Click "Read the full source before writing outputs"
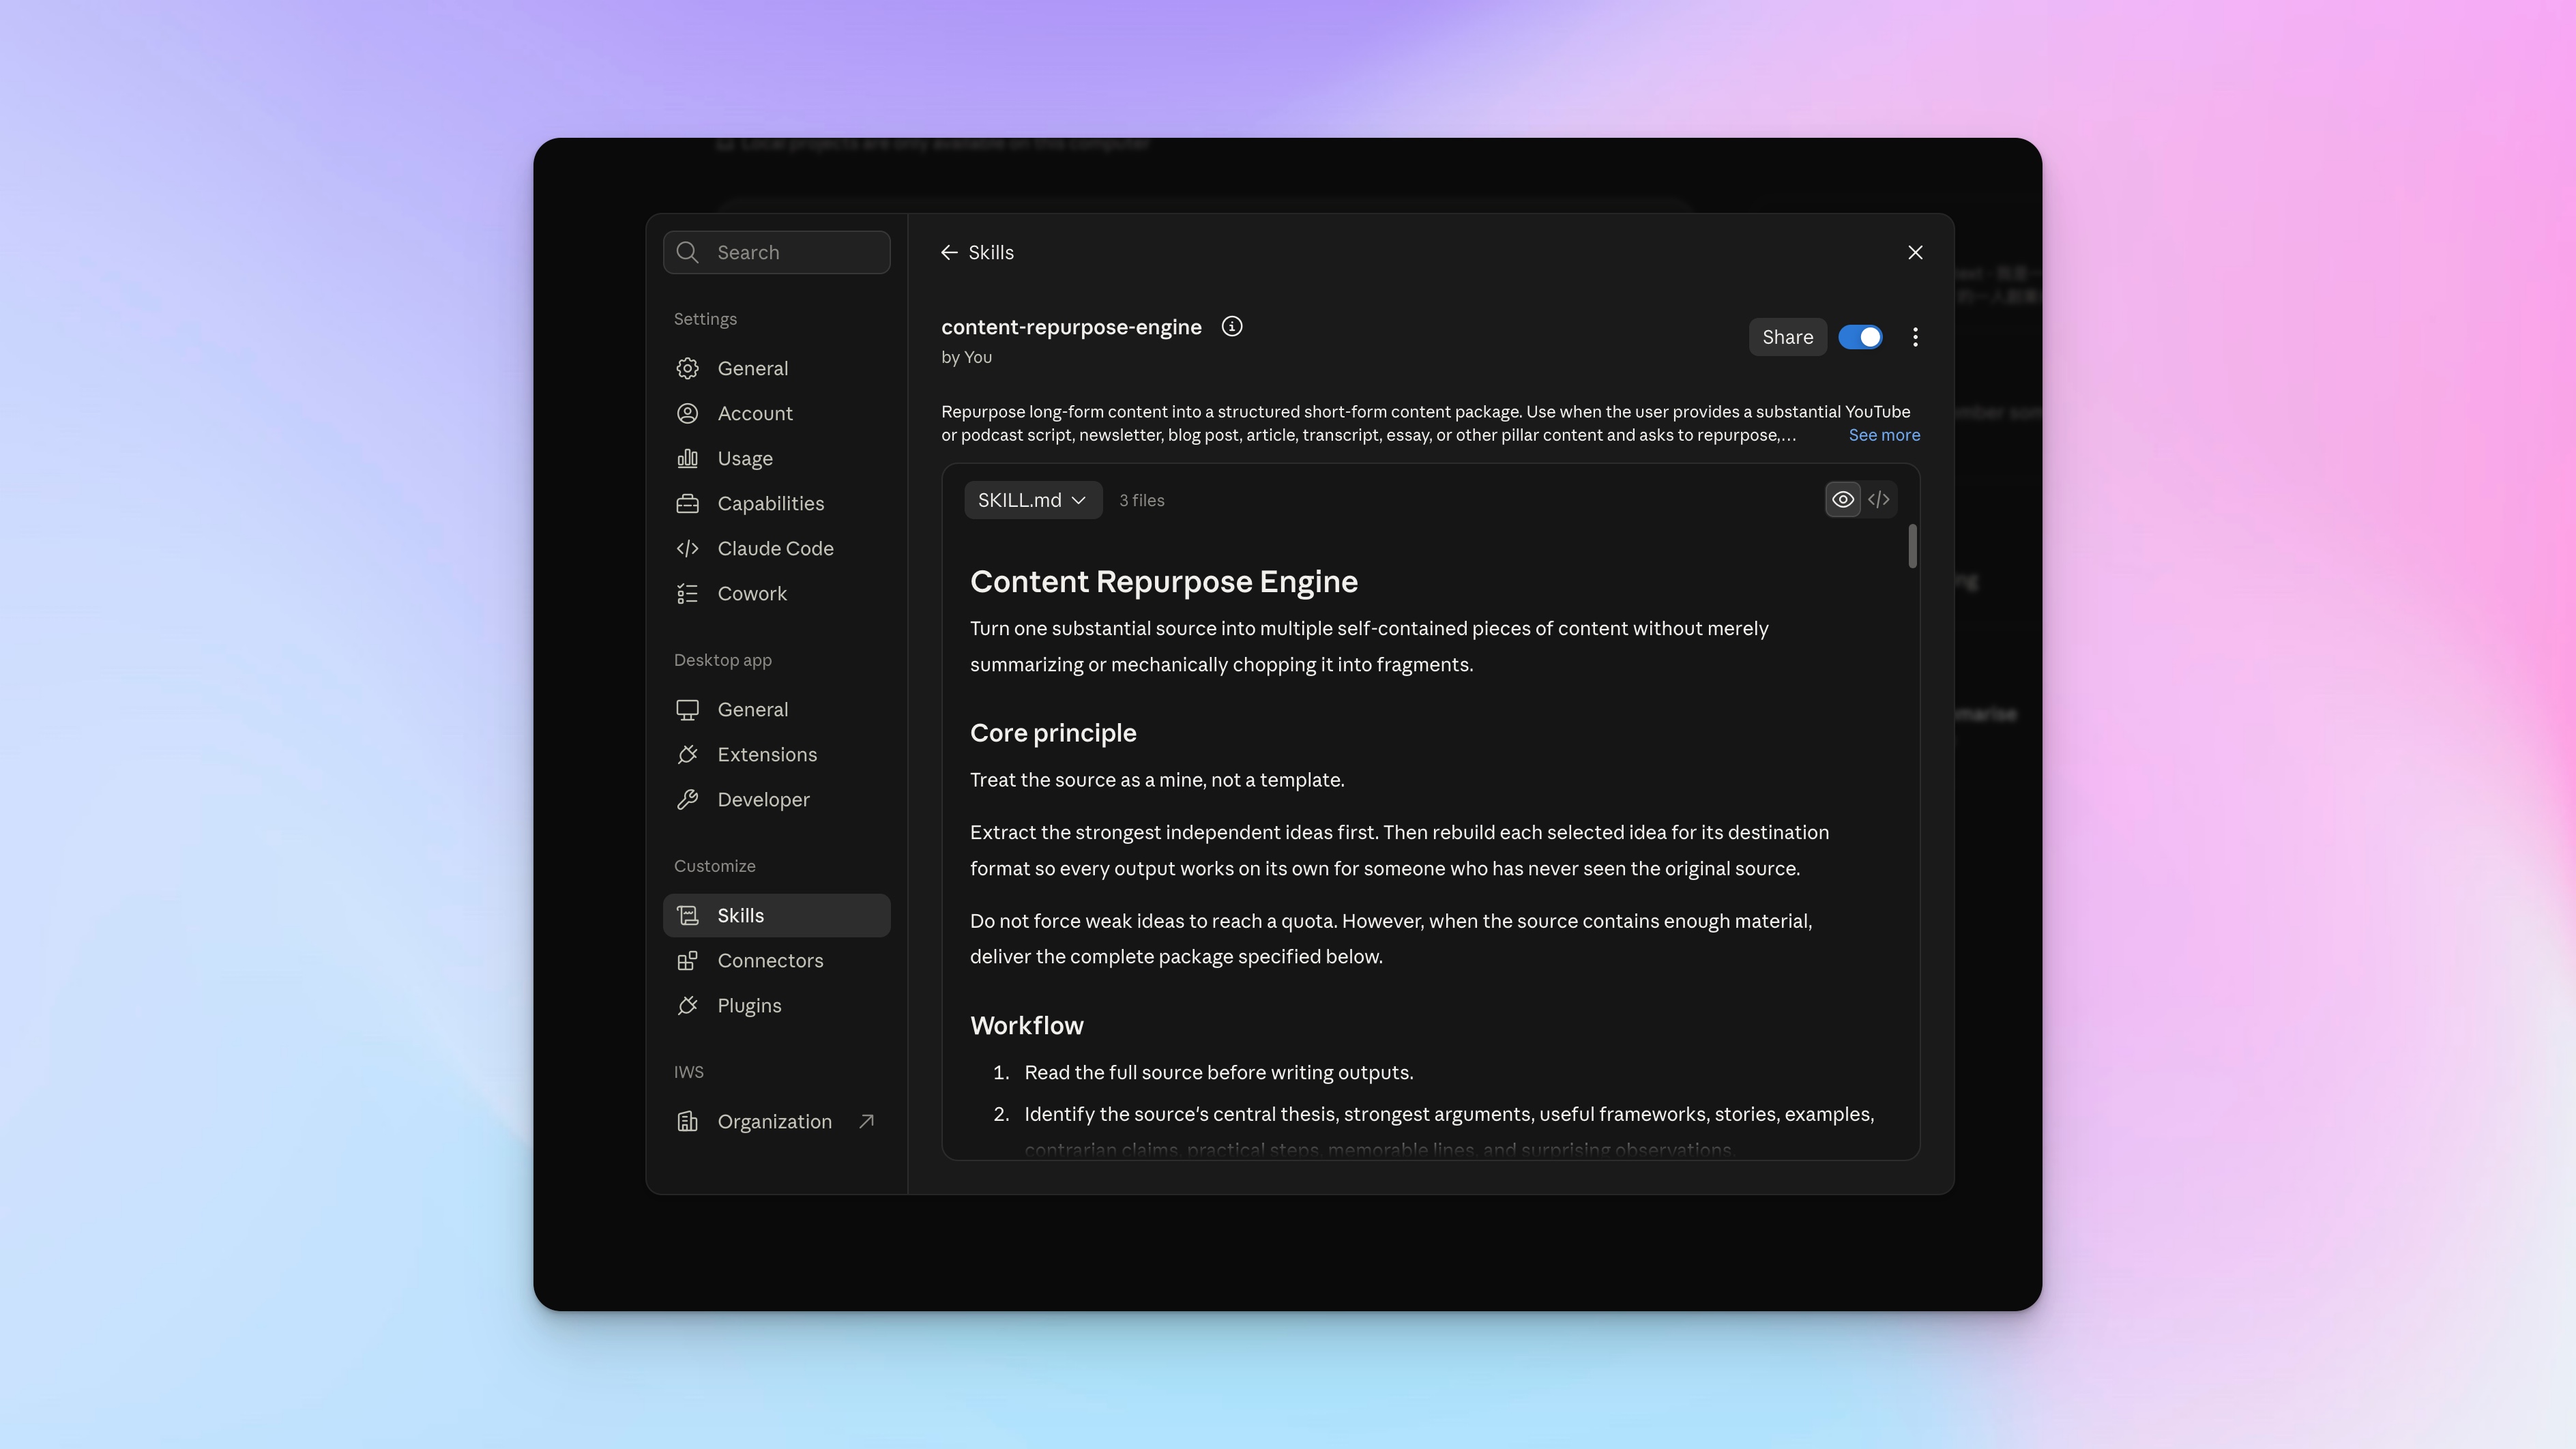This screenshot has height=1449, width=2576. tap(1219, 1072)
